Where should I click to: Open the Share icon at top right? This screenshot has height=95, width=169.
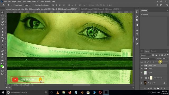[x=167, y=5]
